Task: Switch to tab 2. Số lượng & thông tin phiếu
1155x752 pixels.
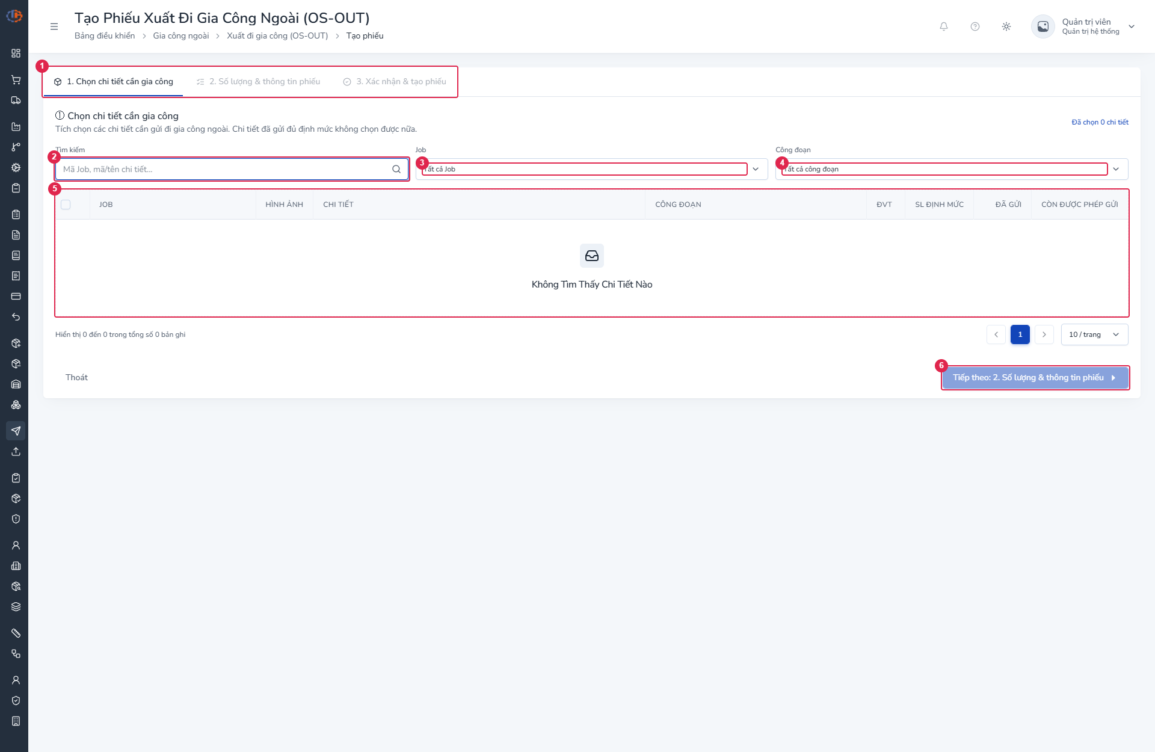Action: 258,82
